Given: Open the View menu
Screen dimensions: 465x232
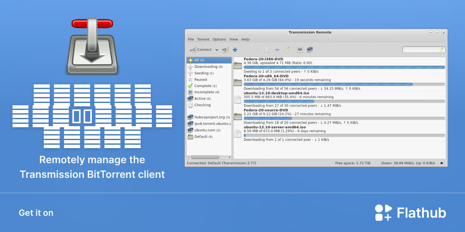Looking at the screenshot, I should [x=234, y=39].
